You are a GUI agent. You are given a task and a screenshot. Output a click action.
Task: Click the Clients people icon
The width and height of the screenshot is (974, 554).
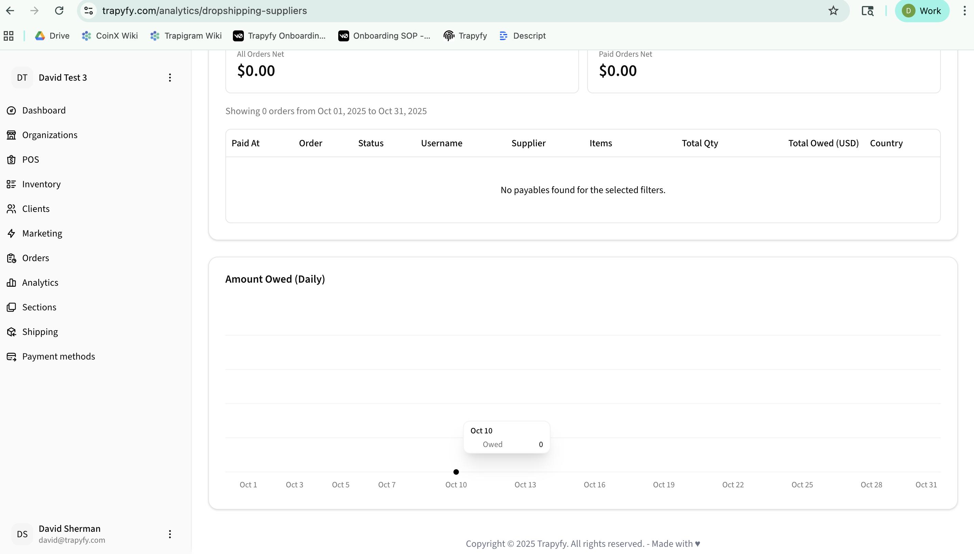click(x=11, y=209)
